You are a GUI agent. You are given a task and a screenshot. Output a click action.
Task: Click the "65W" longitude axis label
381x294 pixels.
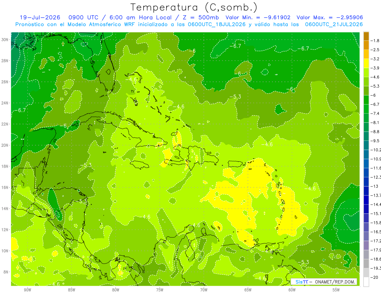point(248,290)
